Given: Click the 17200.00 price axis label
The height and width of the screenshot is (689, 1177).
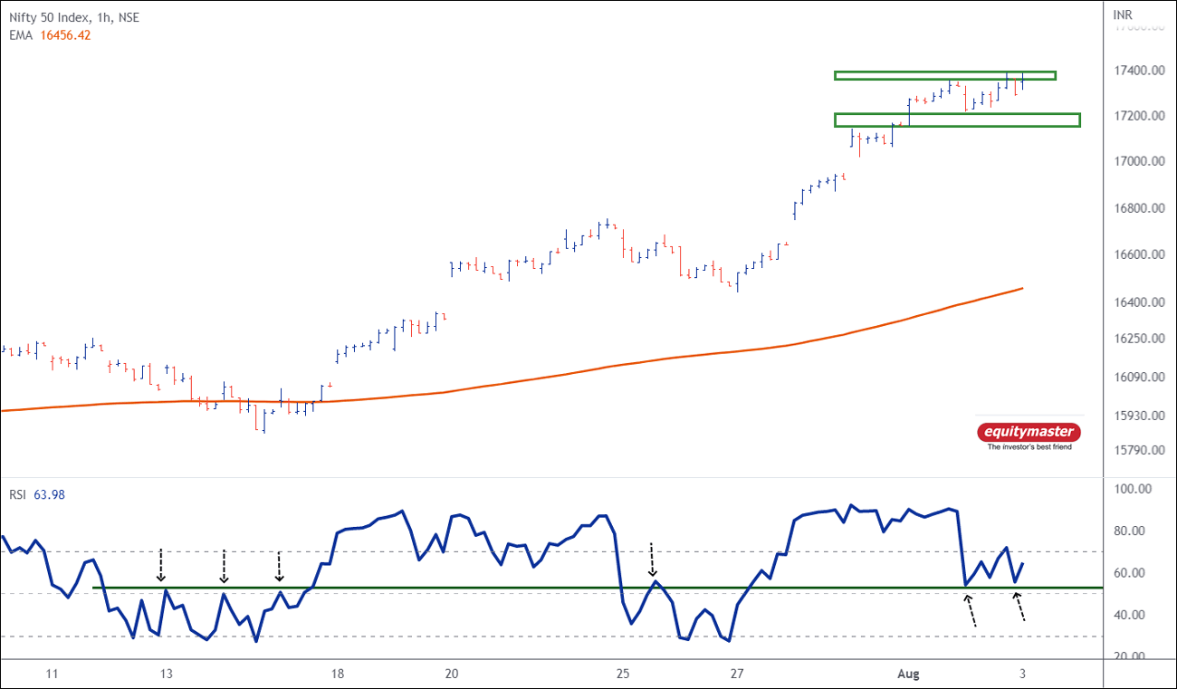Looking at the screenshot, I should [1137, 117].
